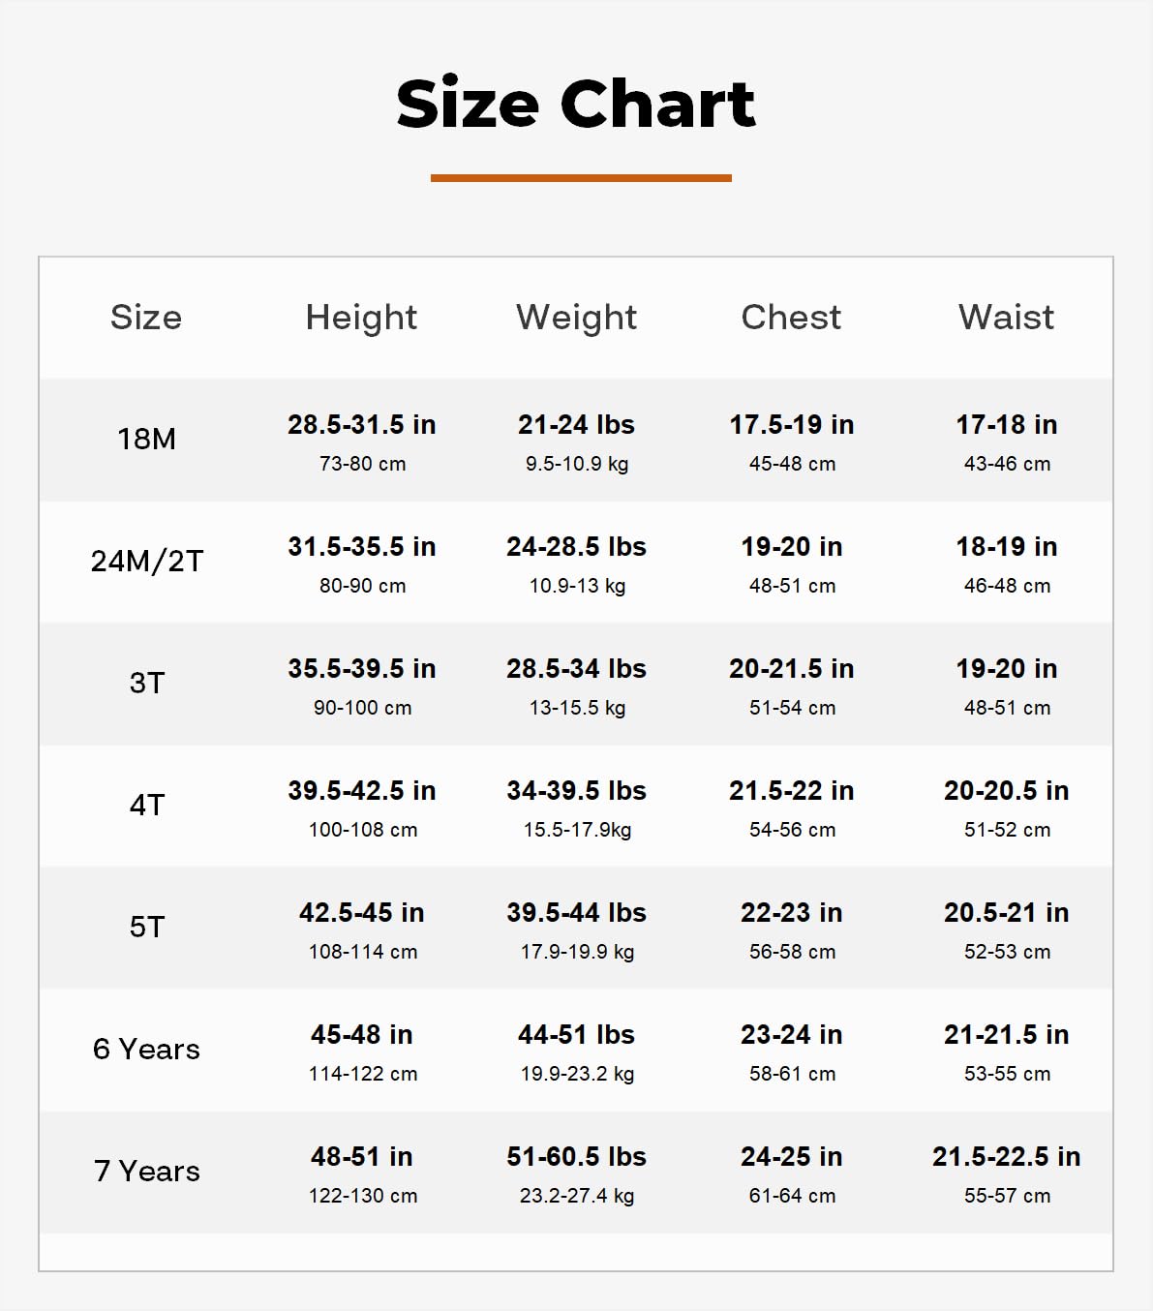
Task: Select the Size column header
Action: coord(146,318)
